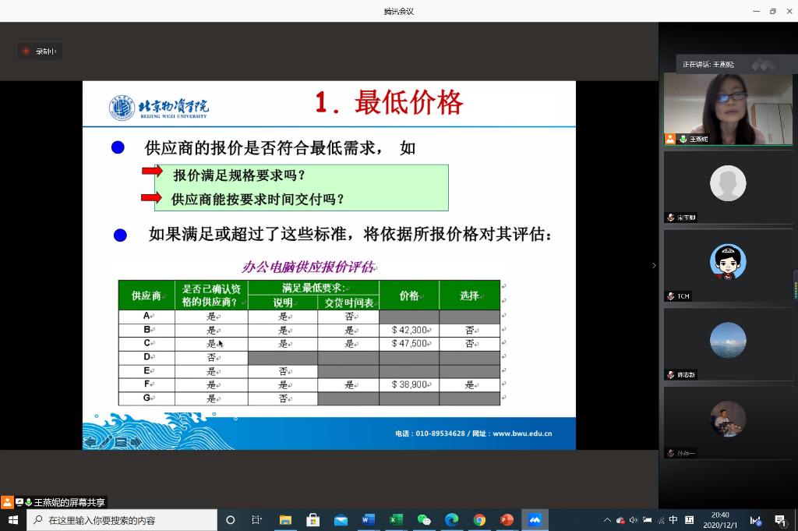
Task: Click TCH's cartoon avatar tile
Action: tap(727, 262)
